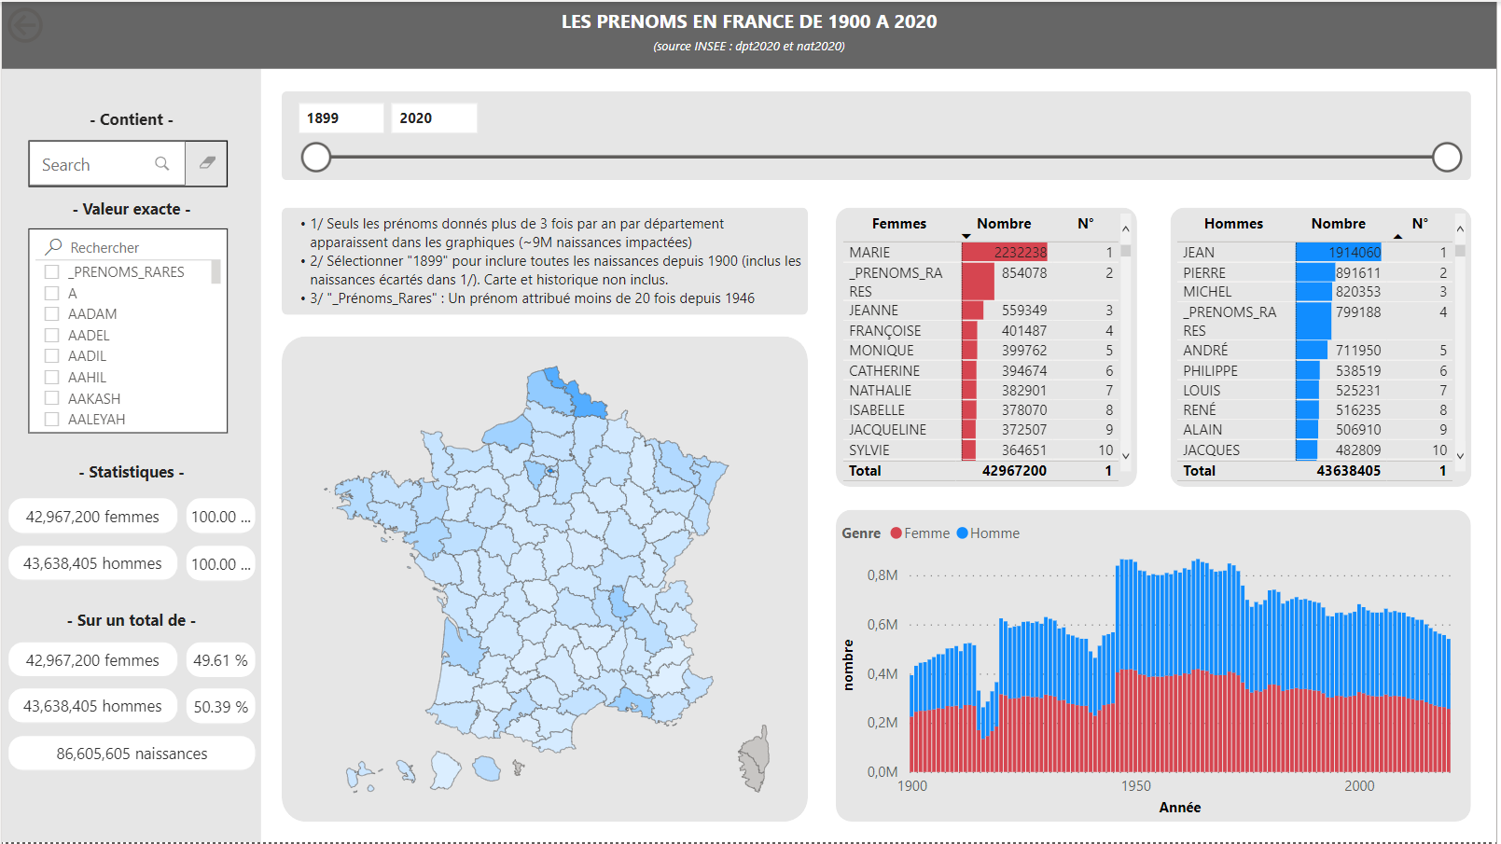Viewport: 1501px width, 844px height.
Task: Check the AAKASH checkbox
Action: pyautogui.click(x=52, y=398)
